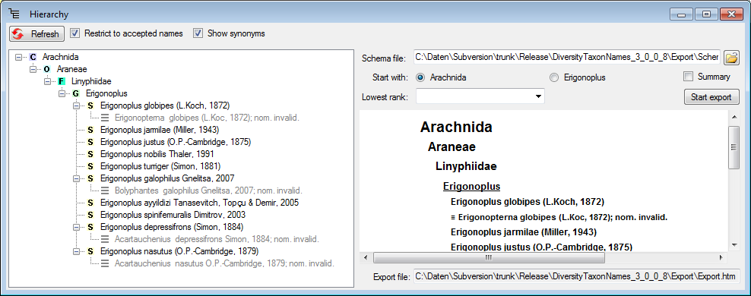Click into the Schema file path field

click(566, 58)
